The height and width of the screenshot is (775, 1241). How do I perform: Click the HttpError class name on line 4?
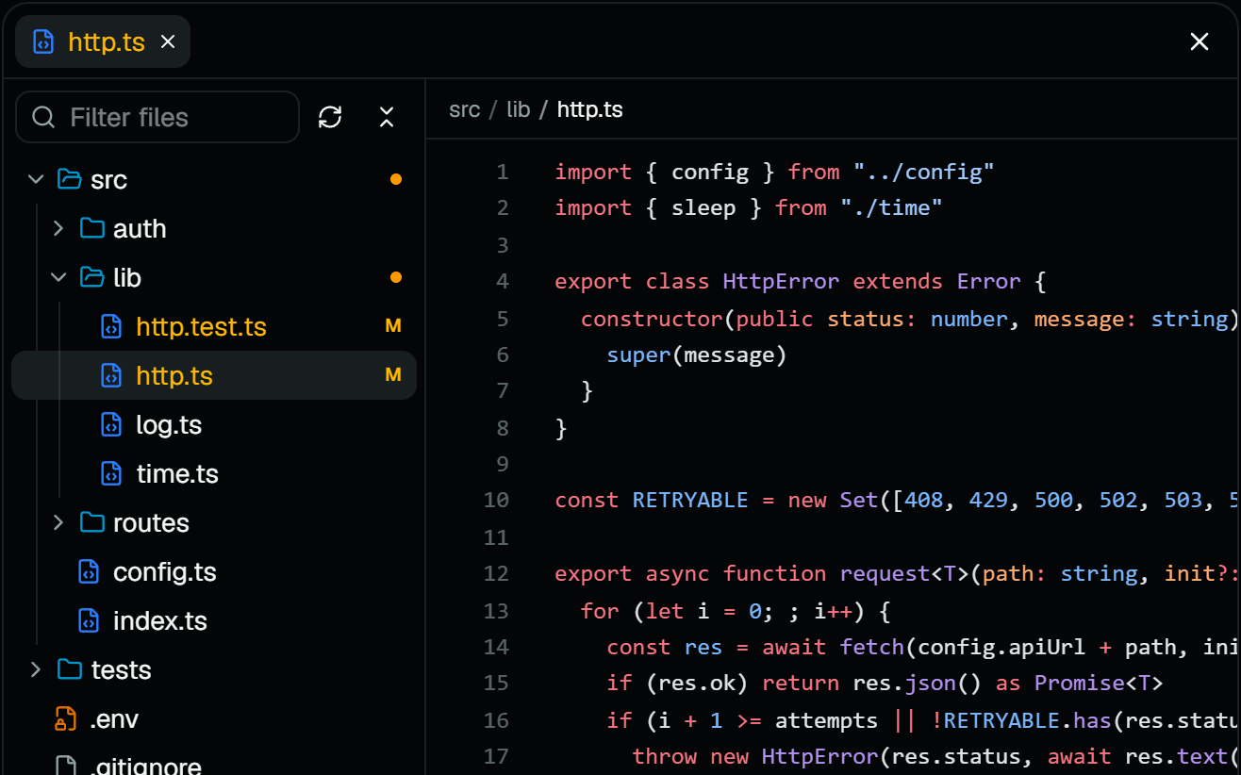[x=781, y=281]
